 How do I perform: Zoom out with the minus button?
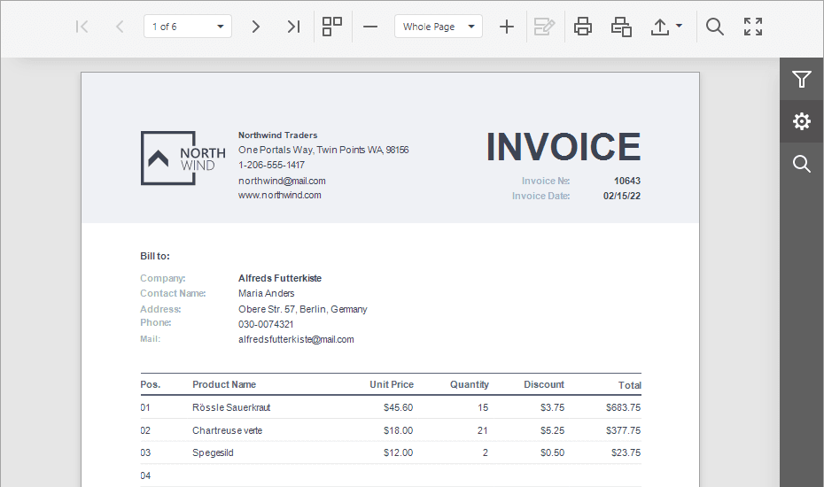coord(370,27)
